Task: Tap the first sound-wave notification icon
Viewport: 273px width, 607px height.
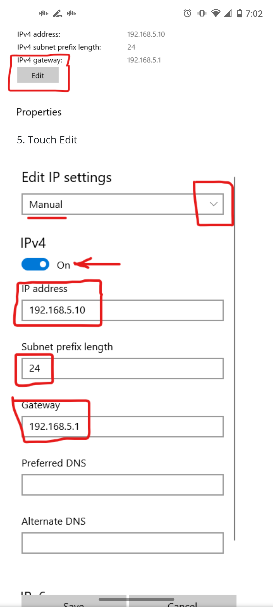Action: [44, 13]
